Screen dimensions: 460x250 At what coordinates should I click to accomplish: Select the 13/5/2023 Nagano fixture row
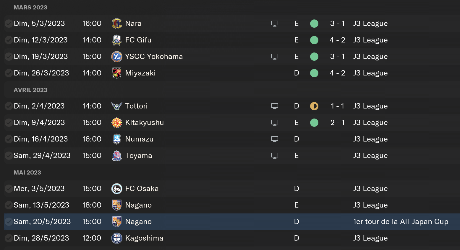207,205
